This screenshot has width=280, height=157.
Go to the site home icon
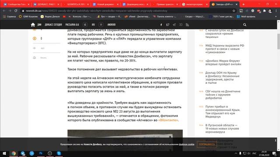[x=33, y=25]
